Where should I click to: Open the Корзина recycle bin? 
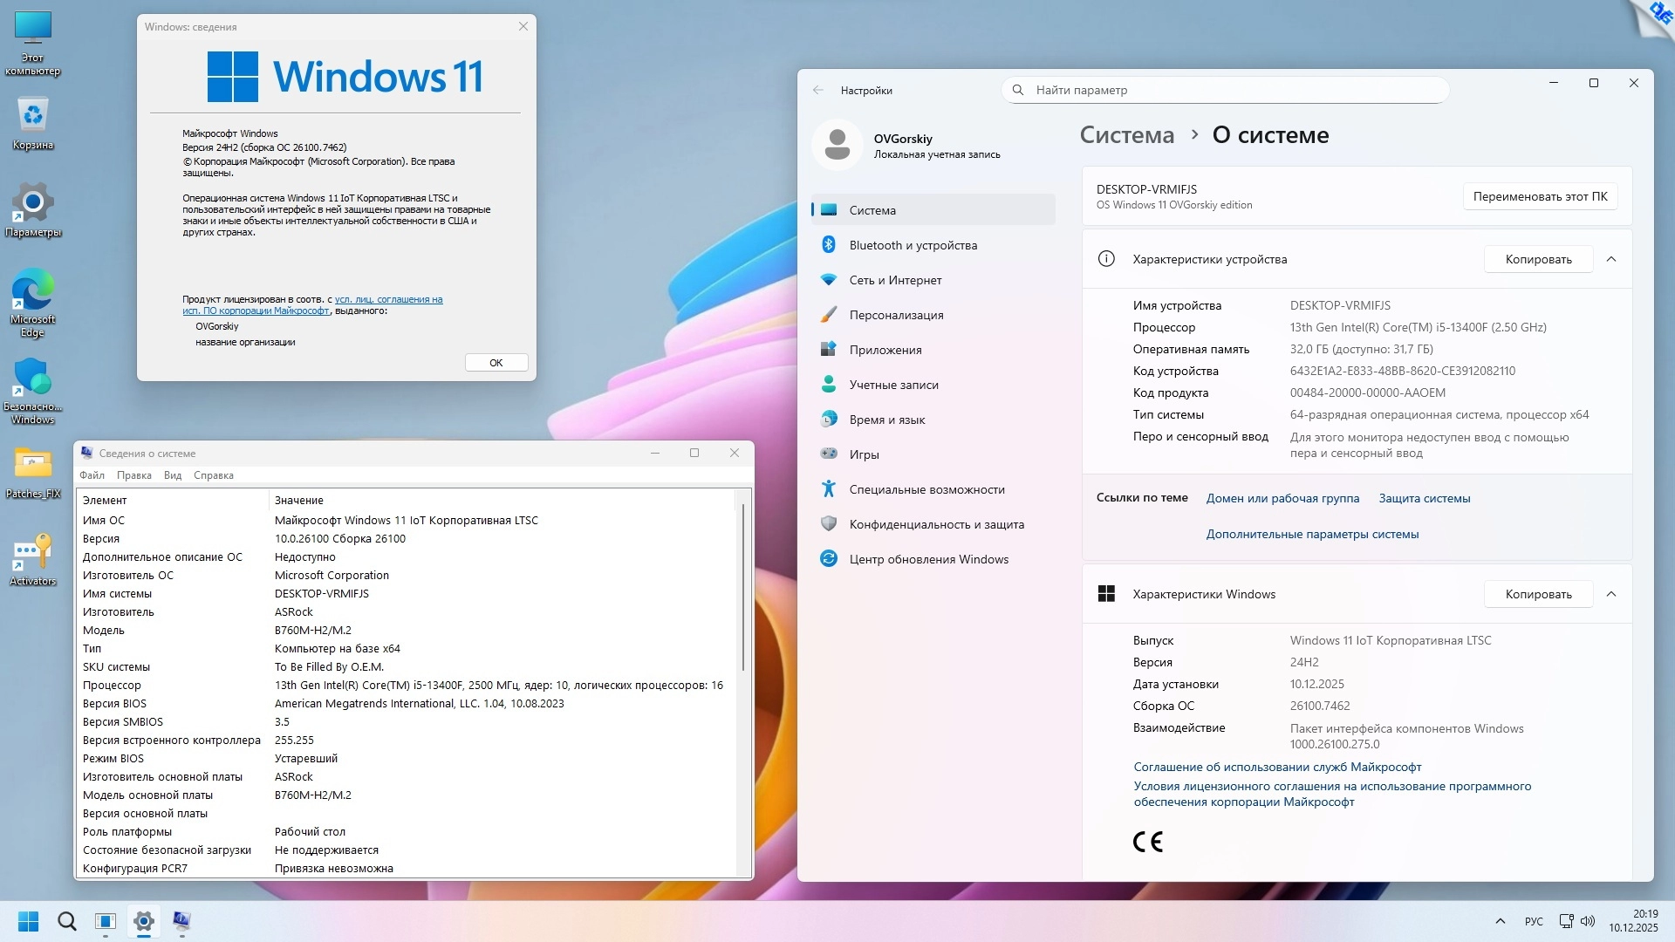pos(32,118)
